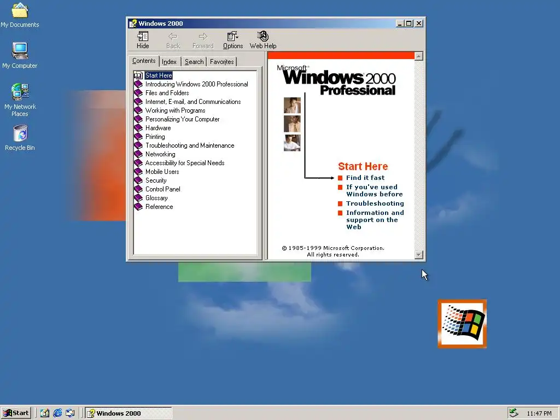Click book icon for Accessibility for Special Needs
The width and height of the screenshot is (560, 420).
click(138, 163)
